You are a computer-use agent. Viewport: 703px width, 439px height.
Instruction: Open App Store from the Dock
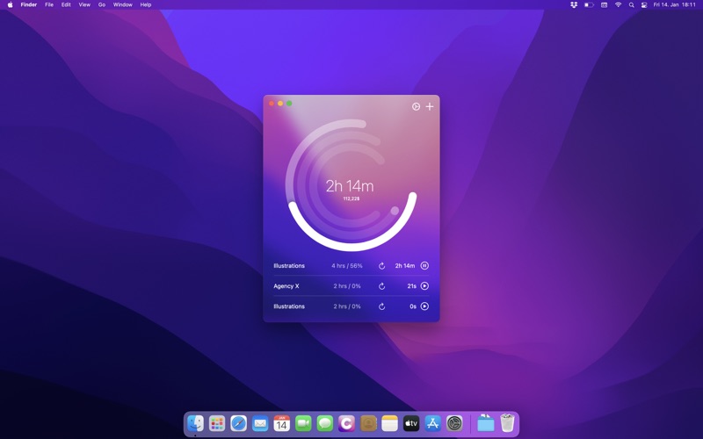432,423
